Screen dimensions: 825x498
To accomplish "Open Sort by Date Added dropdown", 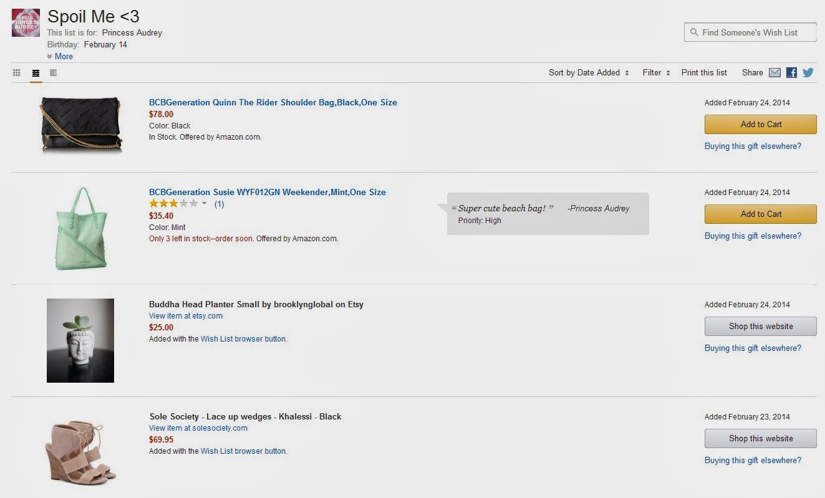I will 589,72.
